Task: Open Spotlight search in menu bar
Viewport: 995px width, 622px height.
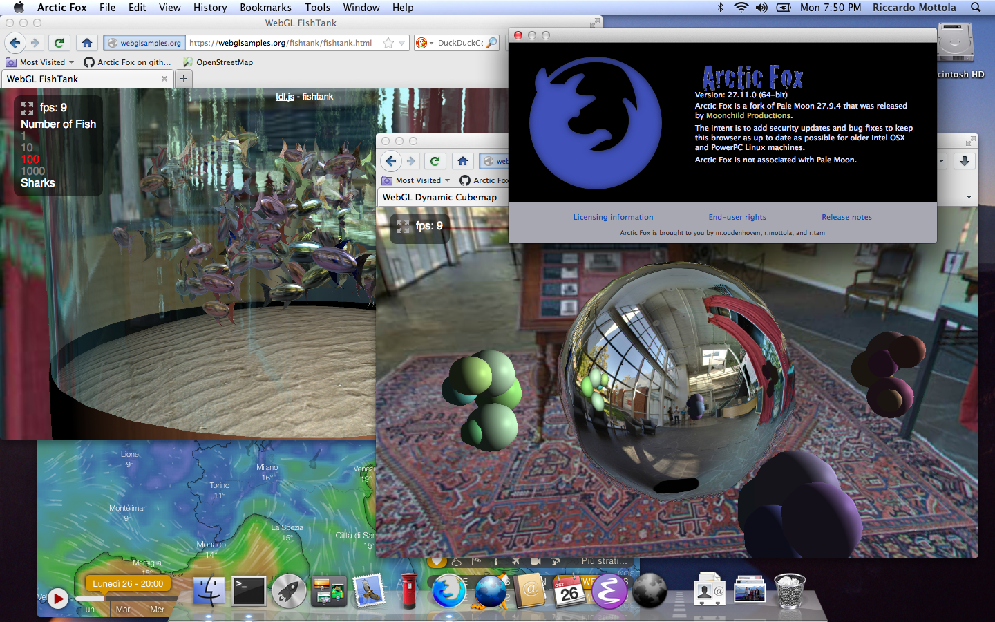Action: coord(976,8)
